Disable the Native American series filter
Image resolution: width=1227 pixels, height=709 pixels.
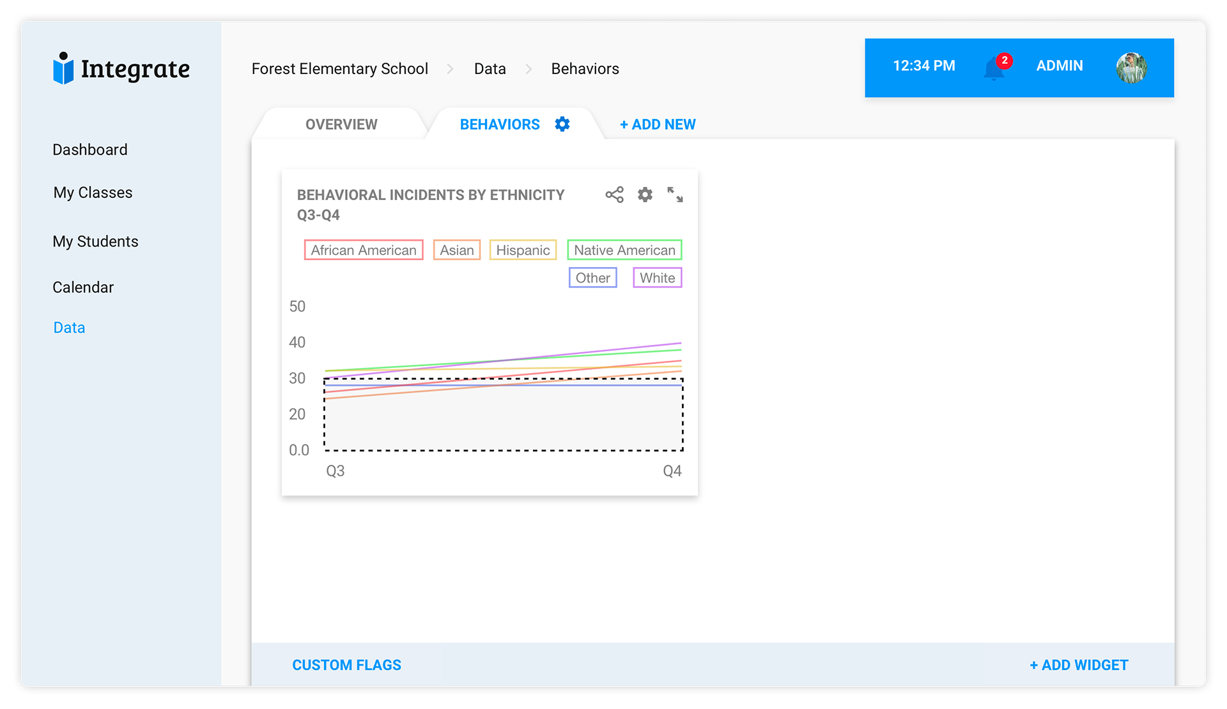(x=624, y=250)
